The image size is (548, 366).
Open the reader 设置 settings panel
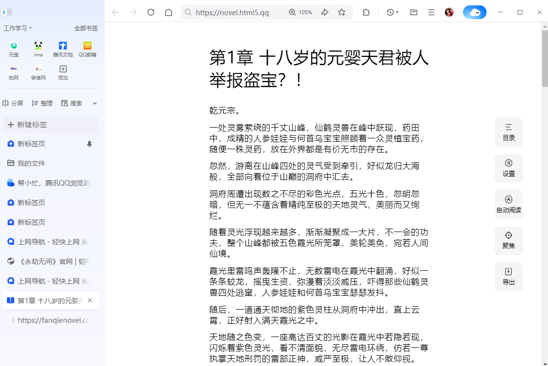pos(509,168)
